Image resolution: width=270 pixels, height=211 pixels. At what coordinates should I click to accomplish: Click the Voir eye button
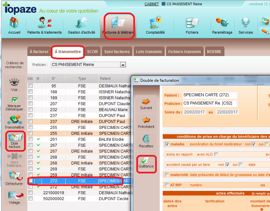(x=14, y=84)
